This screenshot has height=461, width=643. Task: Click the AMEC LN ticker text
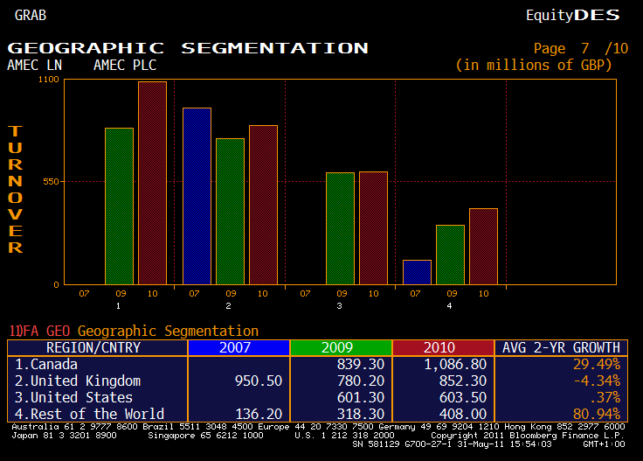[x=34, y=65]
